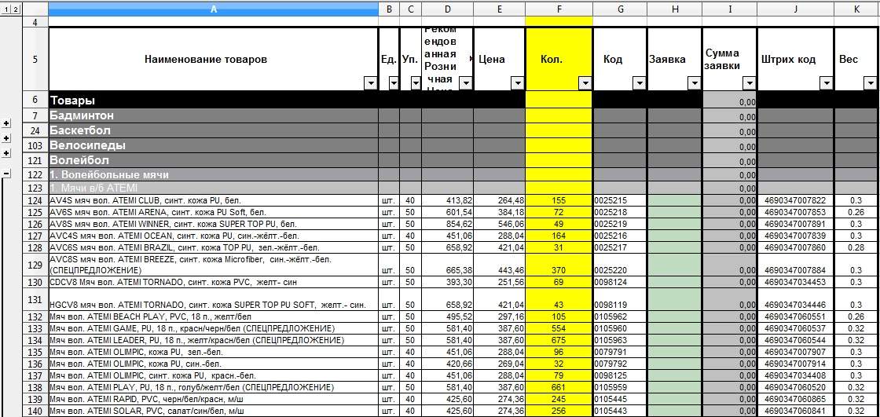Screen dimensions: 880x417
Task: Click the Заявка cell for ATEMI GAME ball
Action: [675, 328]
